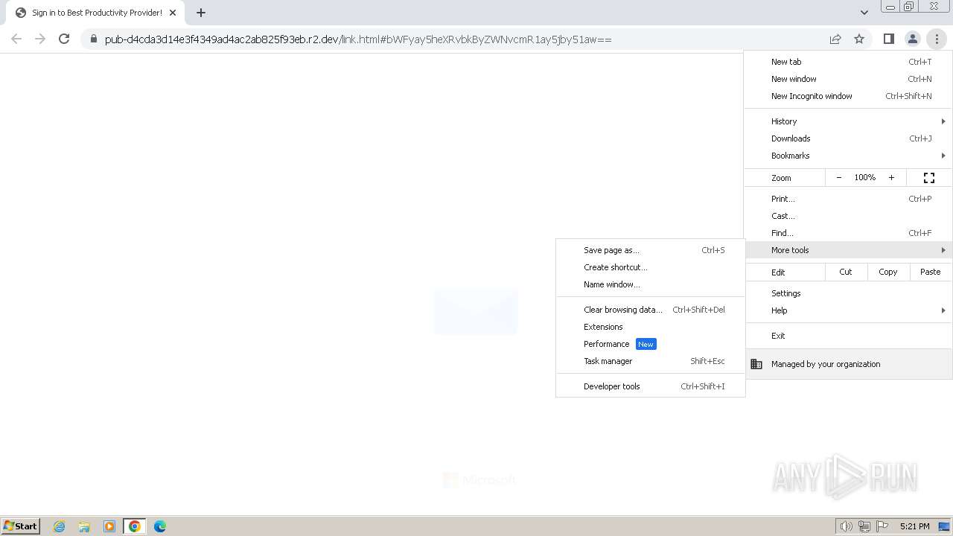This screenshot has height=536, width=953.
Task: Choose Clear browsing data
Action: coord(651,310)
